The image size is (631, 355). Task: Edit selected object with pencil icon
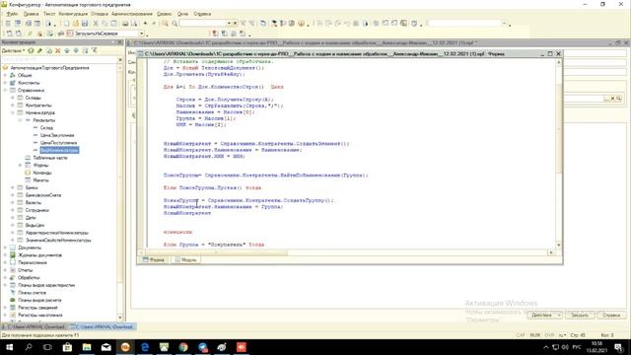click(x=39, y=50)
